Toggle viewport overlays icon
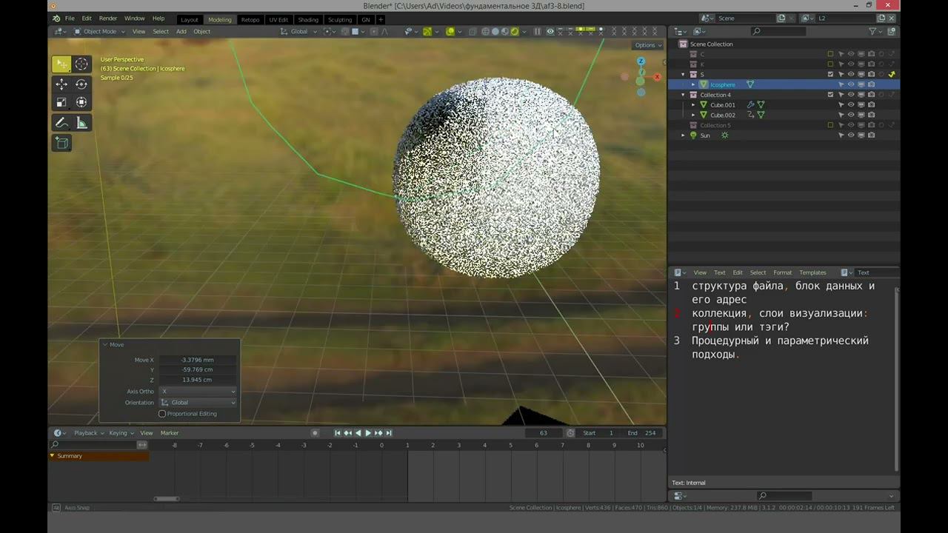The image size is (948, 533). [x=450, y=31]
